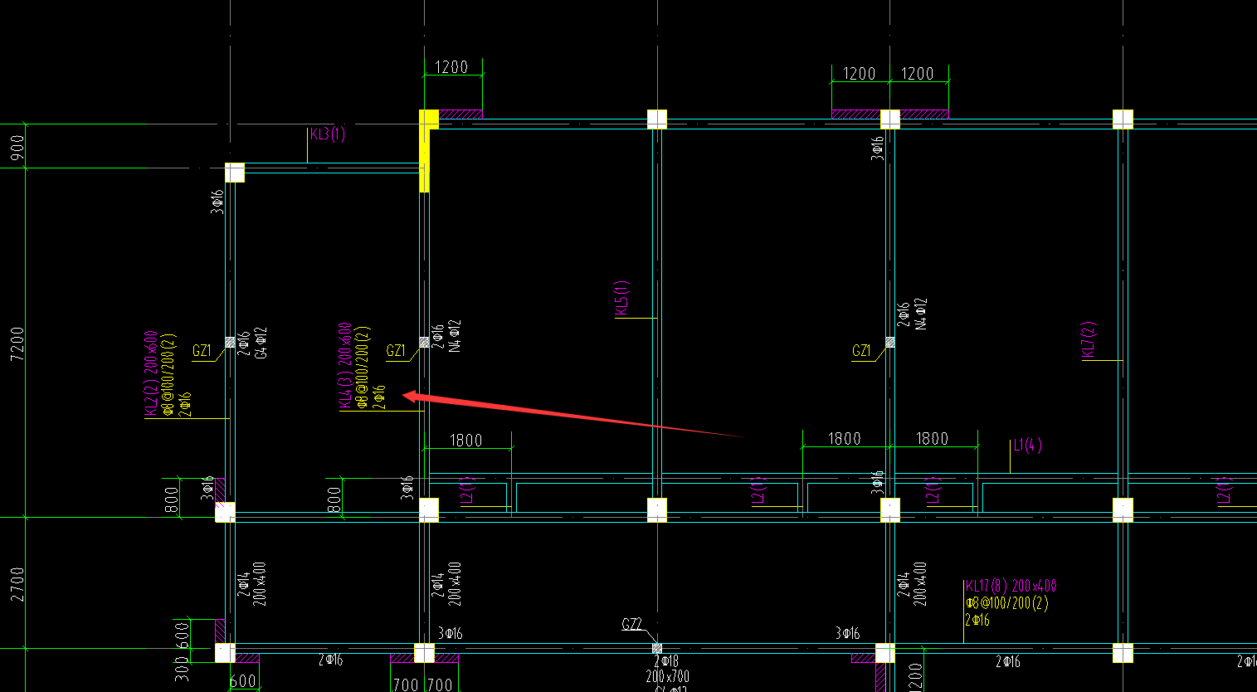Select the stirrup text line of KL2(2)
The width and height of the screenshot is (1257, 692).
[168, 375]
